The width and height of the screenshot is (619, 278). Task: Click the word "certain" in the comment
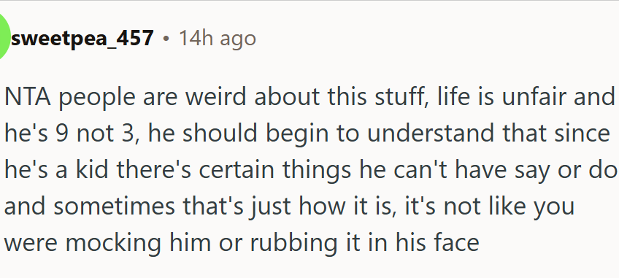click(x=236, y=170)
